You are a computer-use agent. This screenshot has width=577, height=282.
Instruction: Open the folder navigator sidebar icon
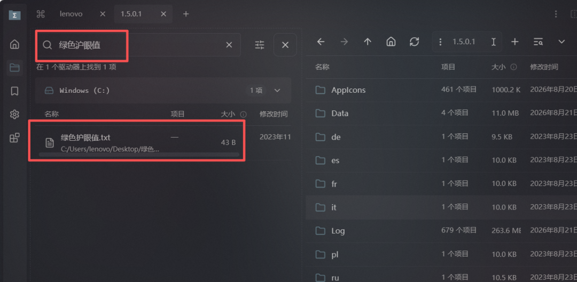(14, 68)
